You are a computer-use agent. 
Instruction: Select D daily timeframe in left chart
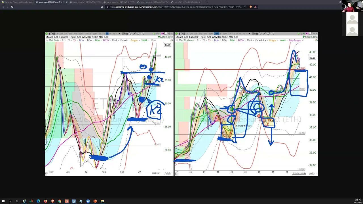[x=107, y=33]
